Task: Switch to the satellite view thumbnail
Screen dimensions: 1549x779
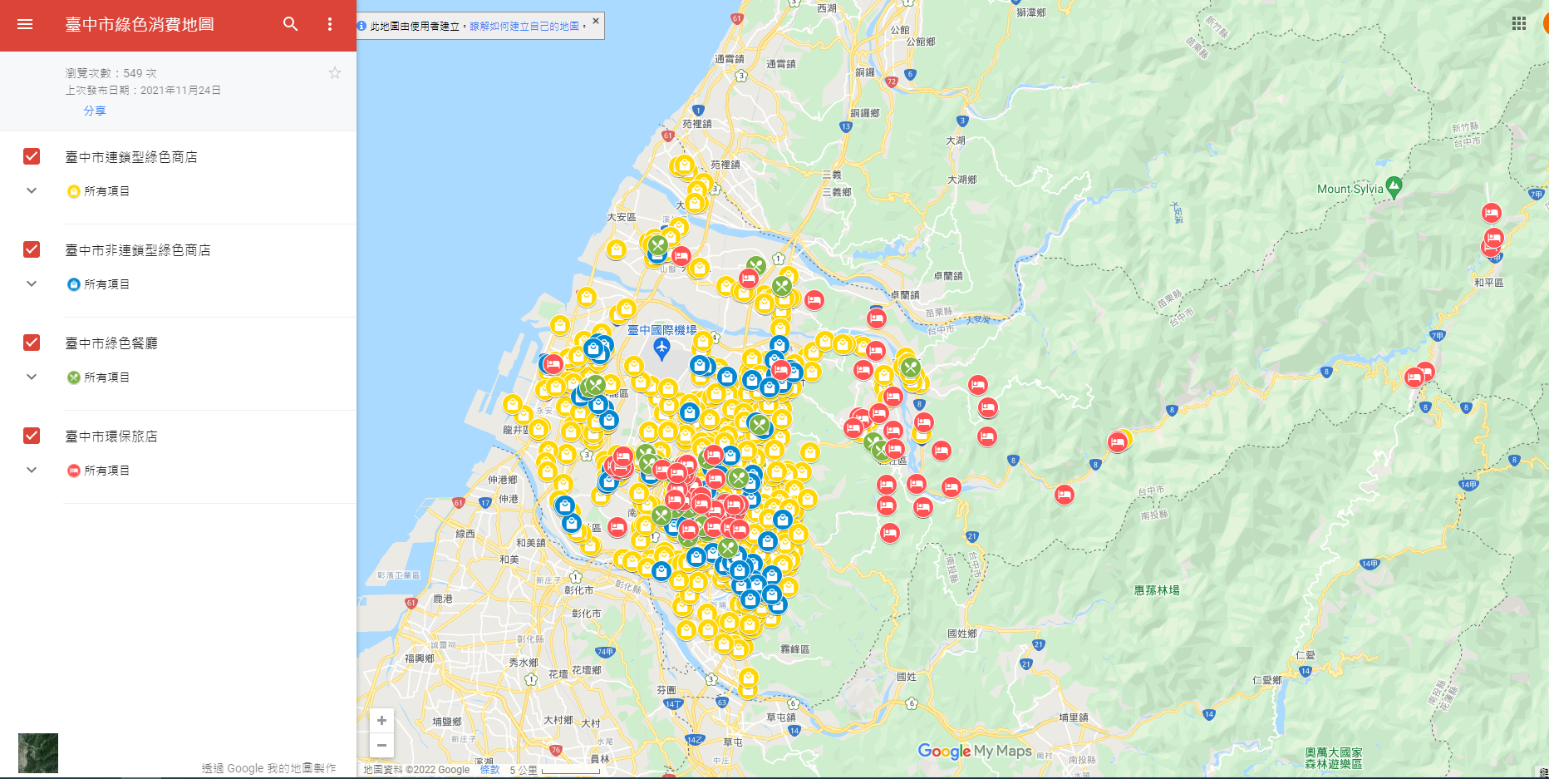Action: click(x=38, y=753)
